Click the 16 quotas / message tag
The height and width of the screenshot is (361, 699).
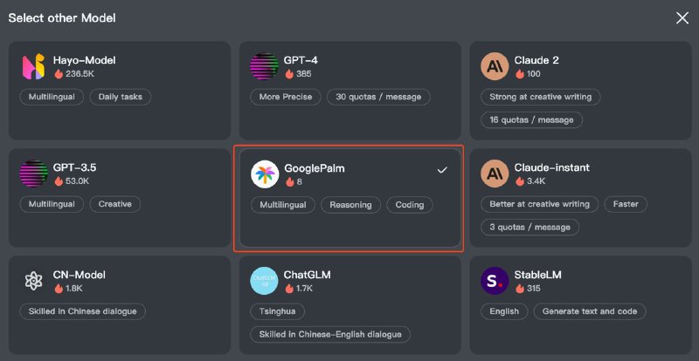[531, 119]
